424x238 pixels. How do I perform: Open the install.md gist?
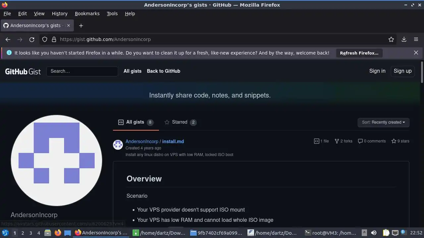(x=173, y=141)
